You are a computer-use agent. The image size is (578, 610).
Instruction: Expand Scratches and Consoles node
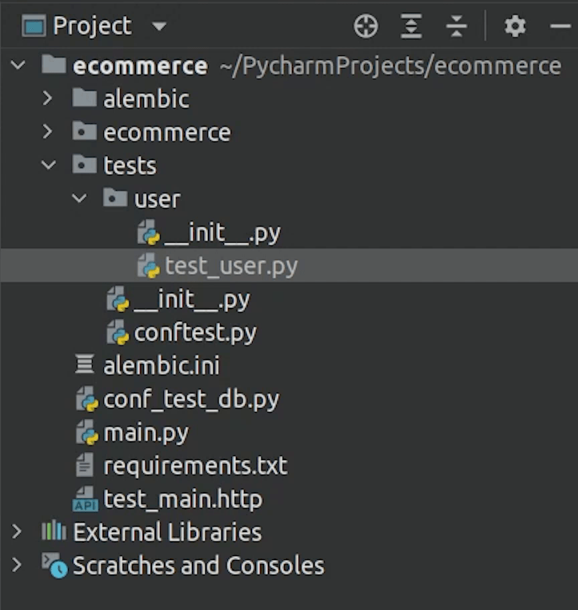(x=17, y=565)
